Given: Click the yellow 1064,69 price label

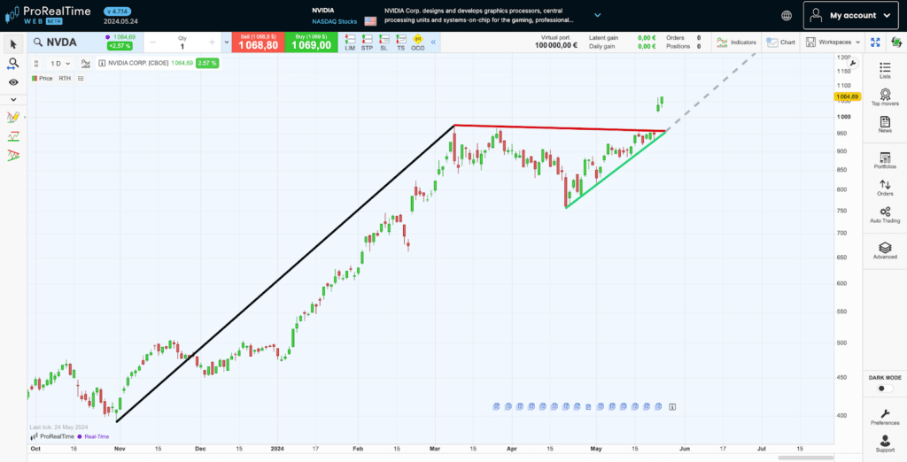Looking at the screenshot, I should [x=848, y=97].
